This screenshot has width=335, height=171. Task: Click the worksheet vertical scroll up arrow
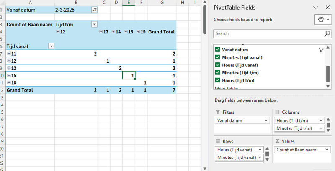(x=205, y=2)
